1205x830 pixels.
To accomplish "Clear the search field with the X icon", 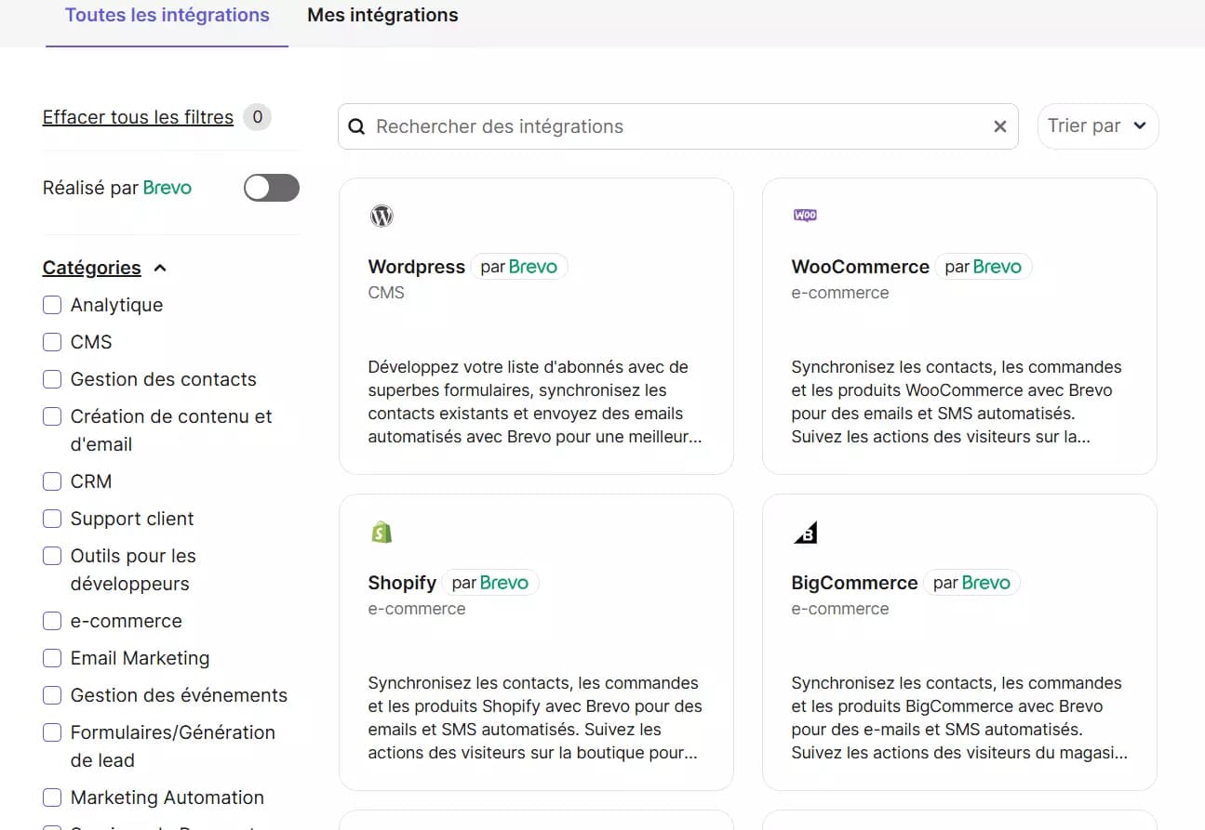I will pyautogui.click(x=1000, y=126).
